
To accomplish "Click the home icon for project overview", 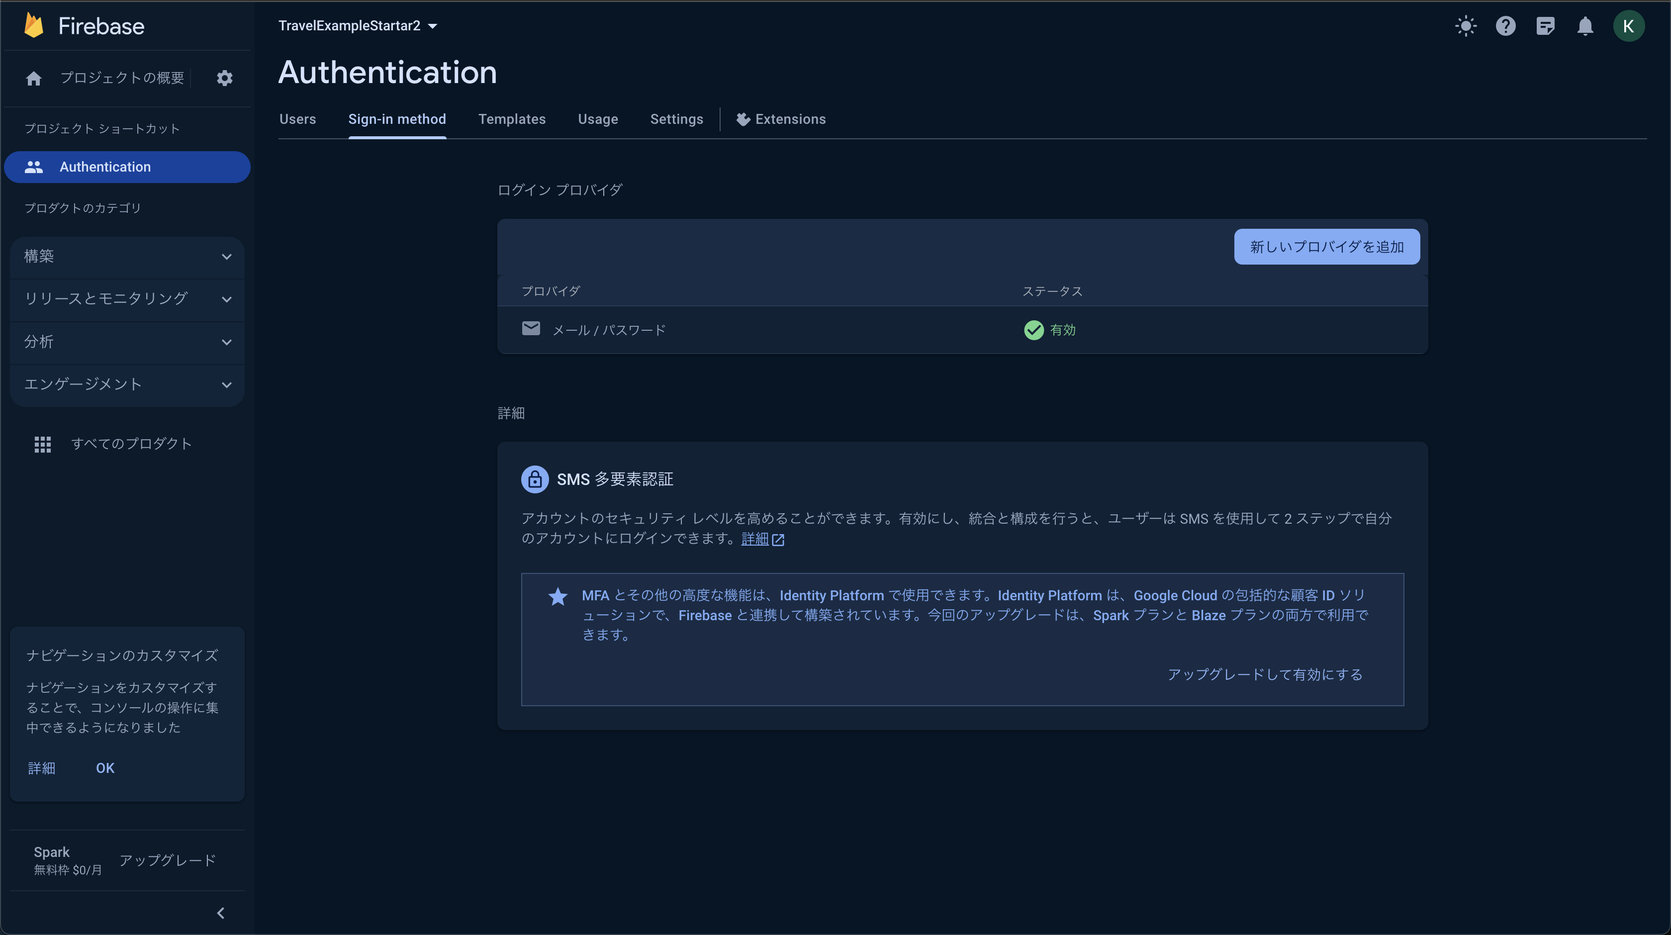I will [x=34, y=78].
